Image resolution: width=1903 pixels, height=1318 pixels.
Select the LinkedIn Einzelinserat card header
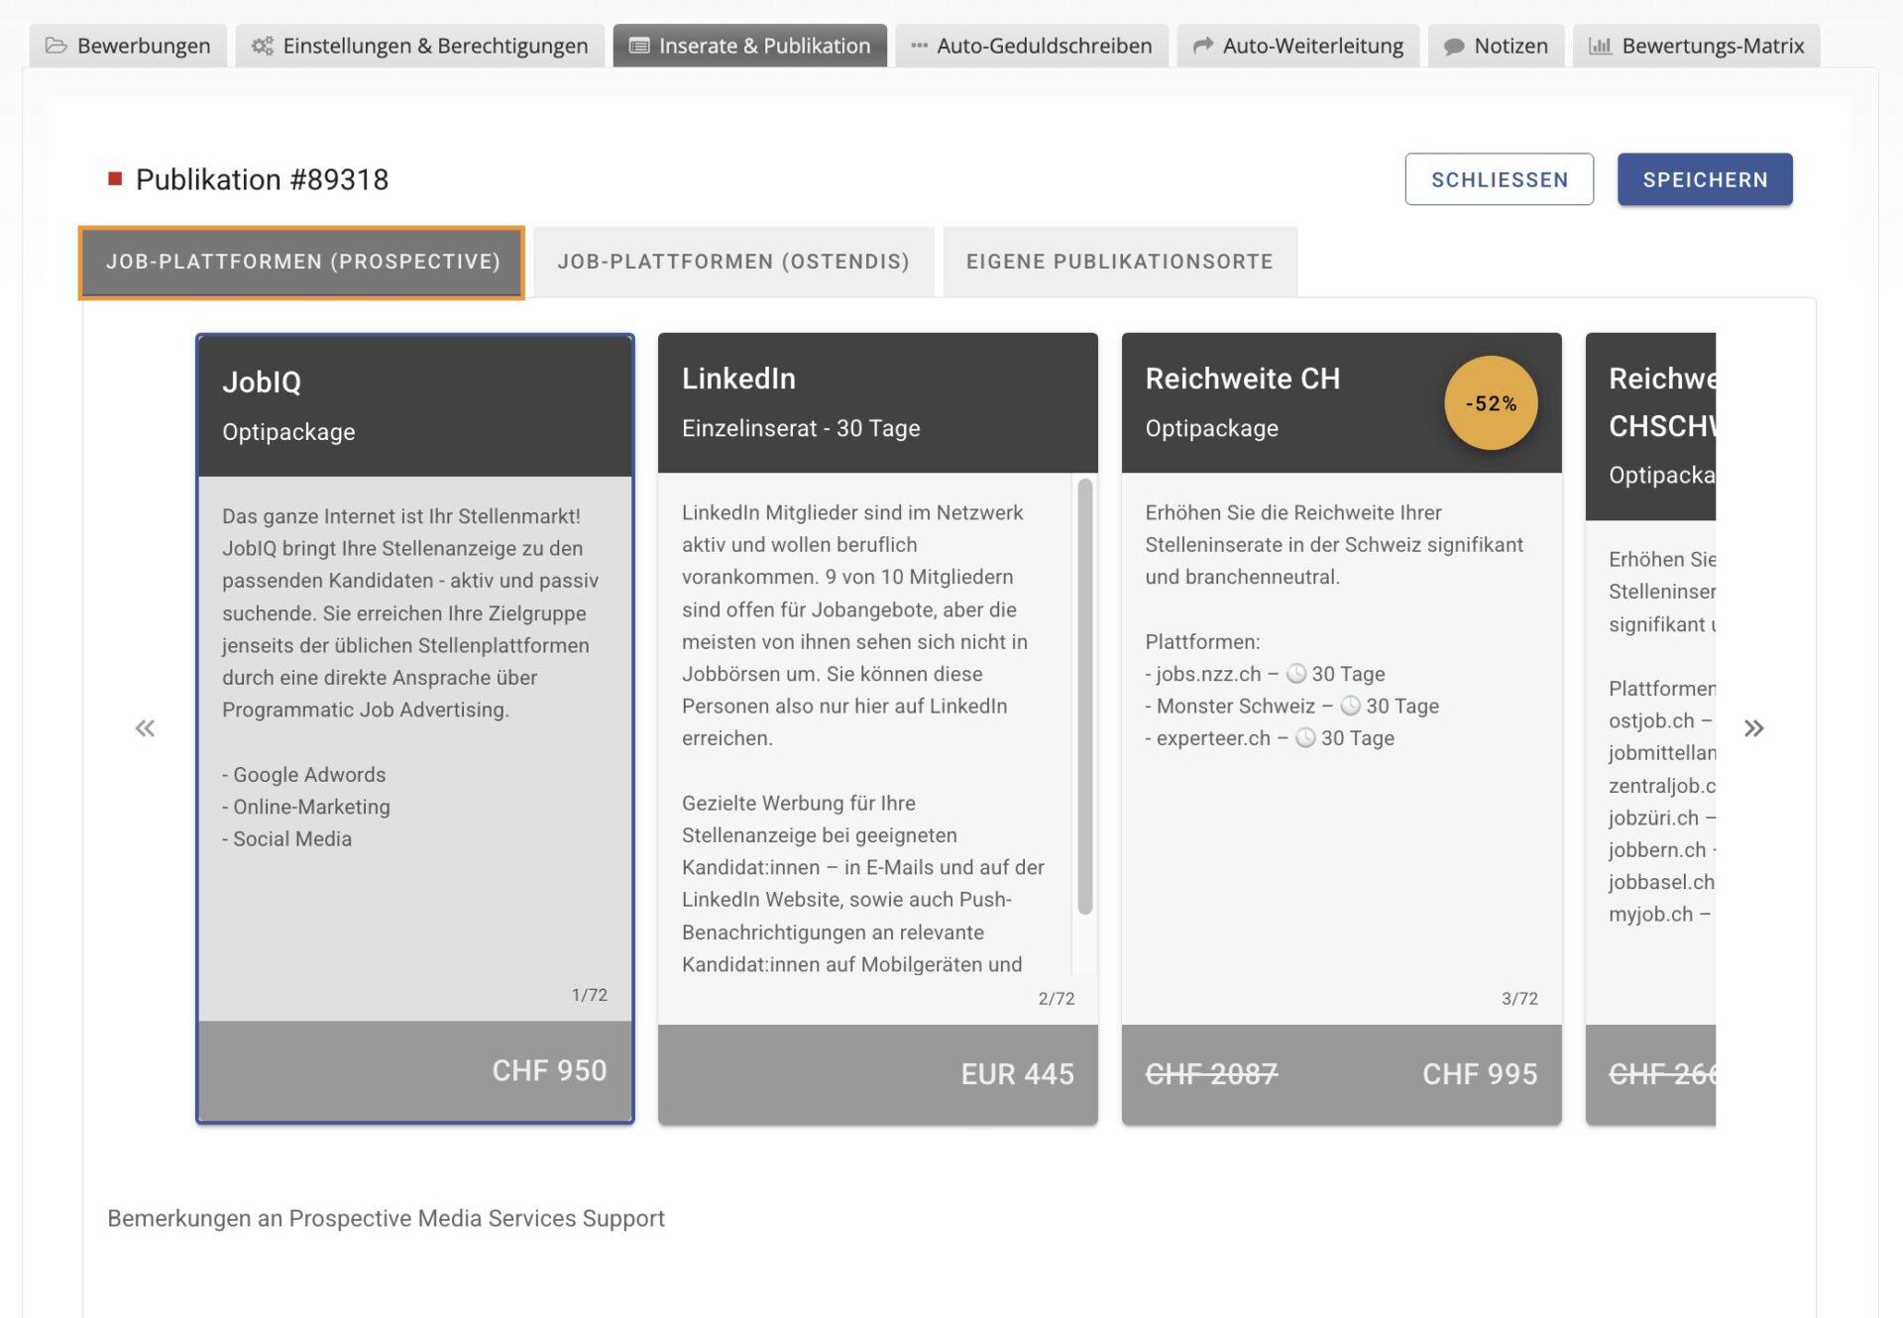pos(877,402)
